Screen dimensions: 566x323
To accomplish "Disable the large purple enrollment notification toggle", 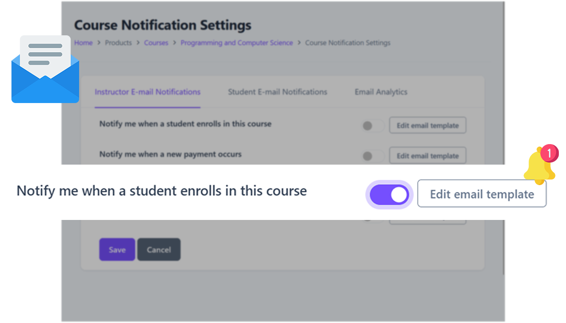I will 389,194.
